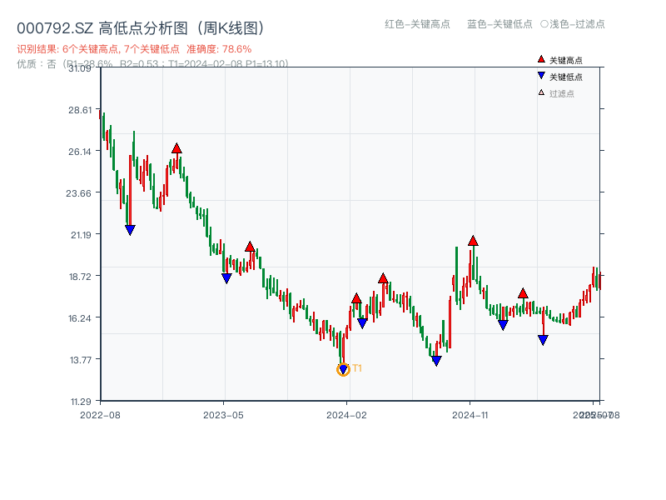This screenshot has height=500, width=666.
Task: Click the 2022-08 x-axis label
Action: pos(100,415)
